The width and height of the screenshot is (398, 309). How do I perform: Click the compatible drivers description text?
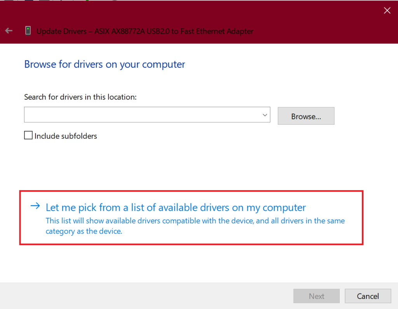195,226
